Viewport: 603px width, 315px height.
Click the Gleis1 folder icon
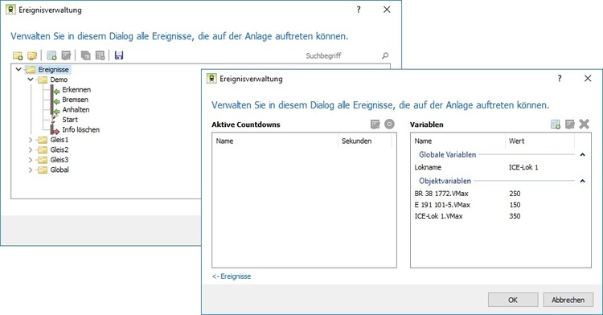click(43, 140)
